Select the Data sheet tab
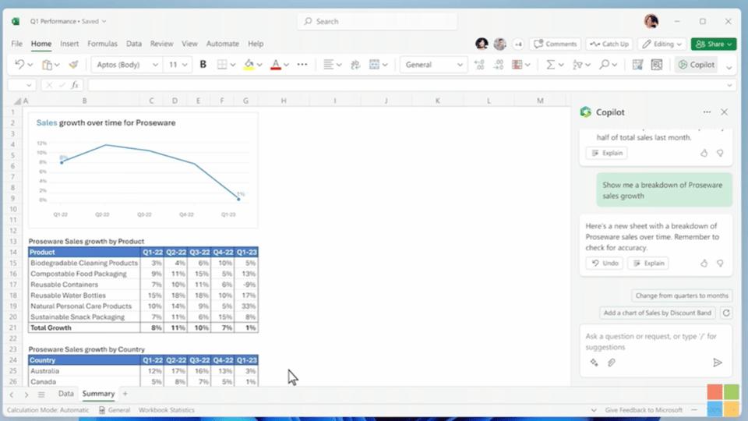This screenshot has width=748, height=421. coord(65,394)
